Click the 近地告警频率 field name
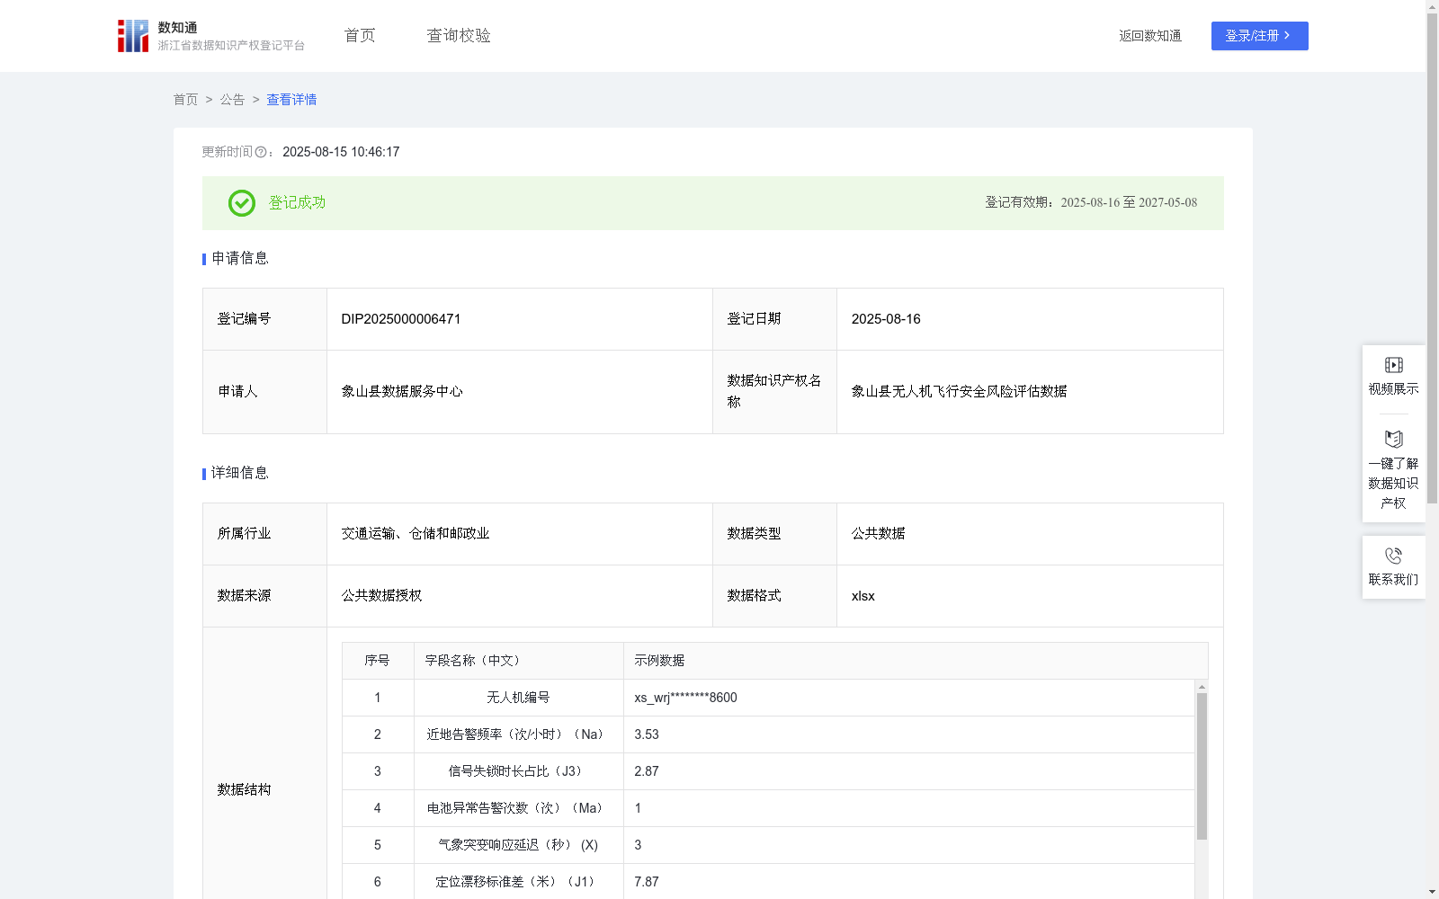1439x899 pixels. (x=518, y=734)
